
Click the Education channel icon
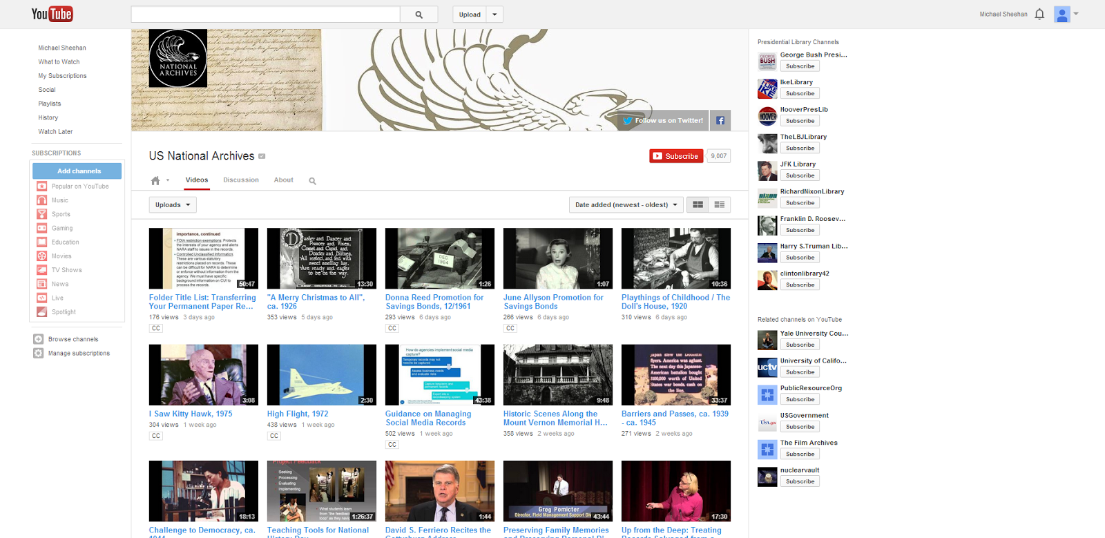pos(41,242)
